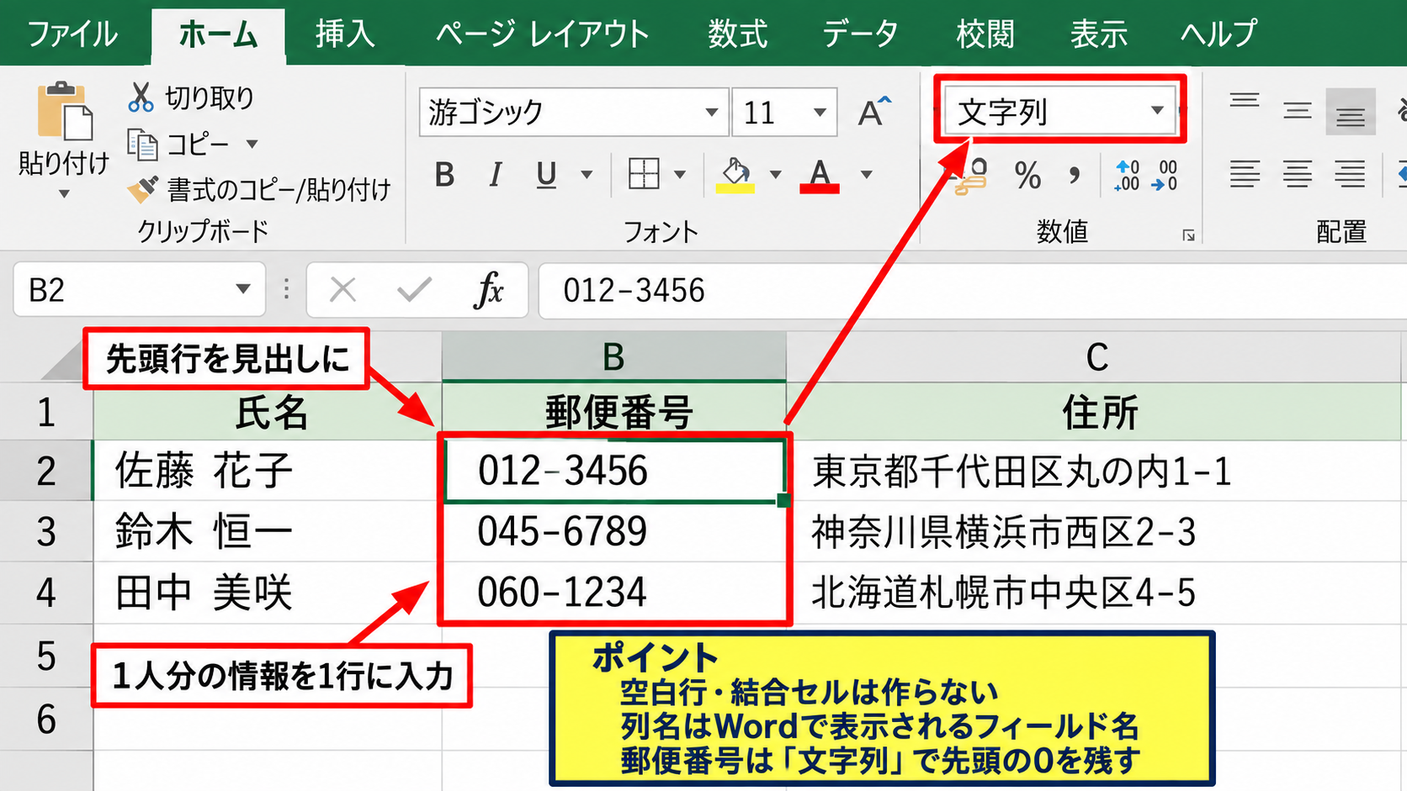Open the paste options dropdown arrow
The width and height of the screenshot is (1407, 791).
(64, 194)
